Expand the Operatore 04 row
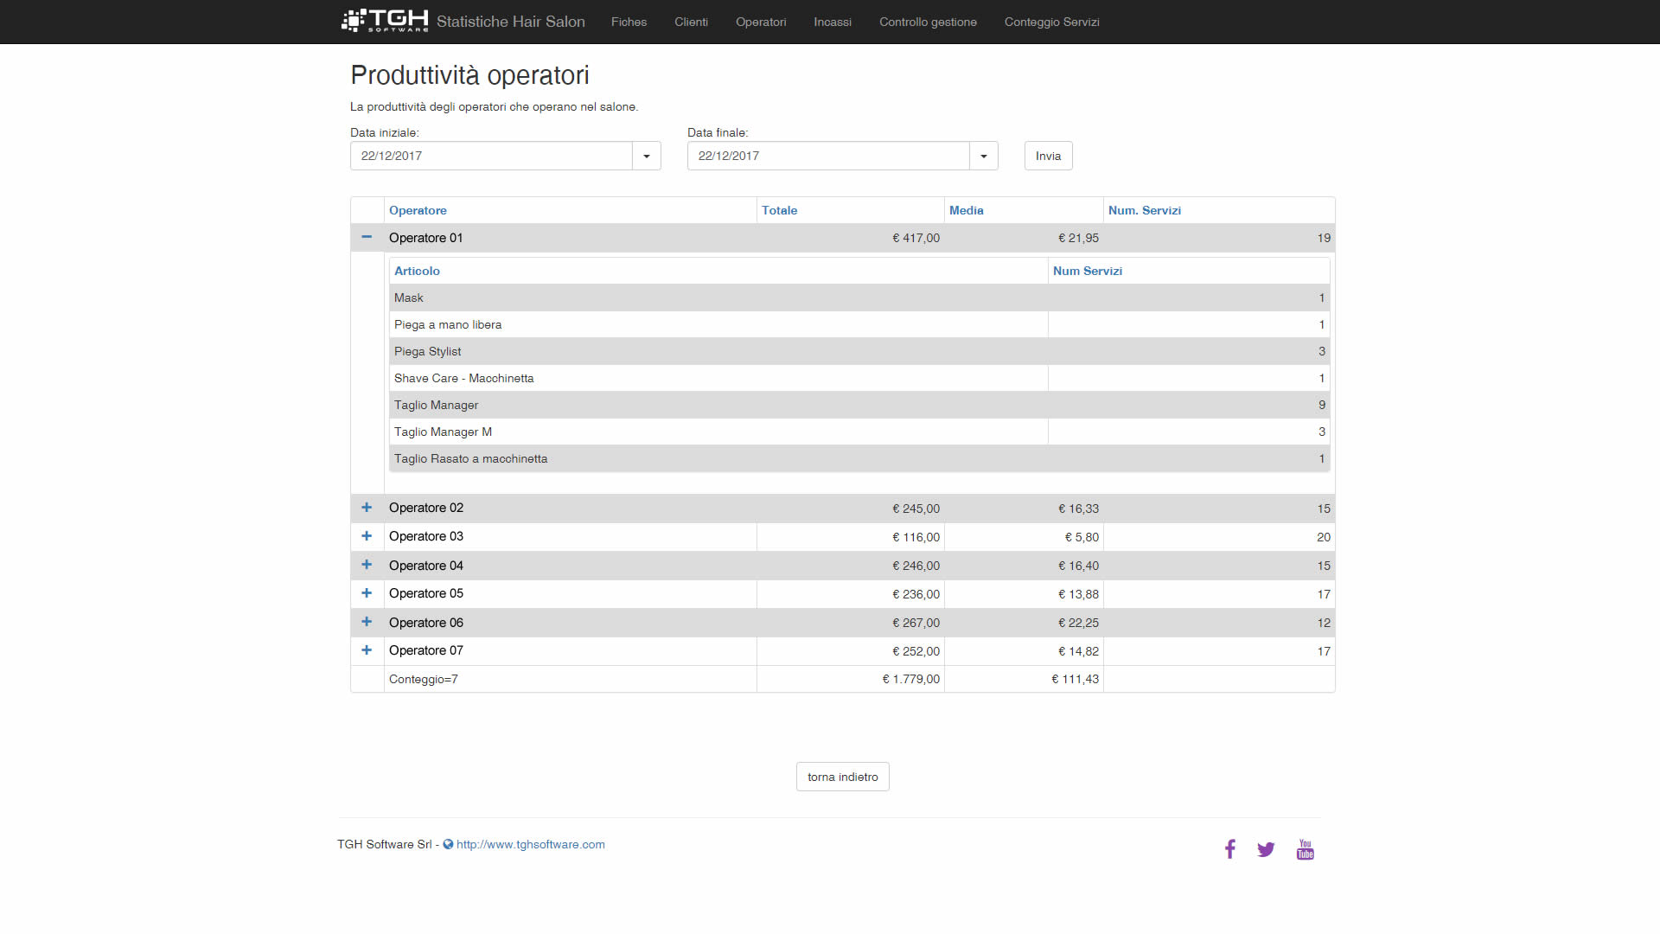Viewport: 1660px width, 934px height. click(x=367, y=565)
